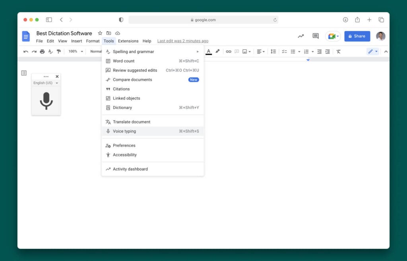Click the blue Share button

(357, 36)
